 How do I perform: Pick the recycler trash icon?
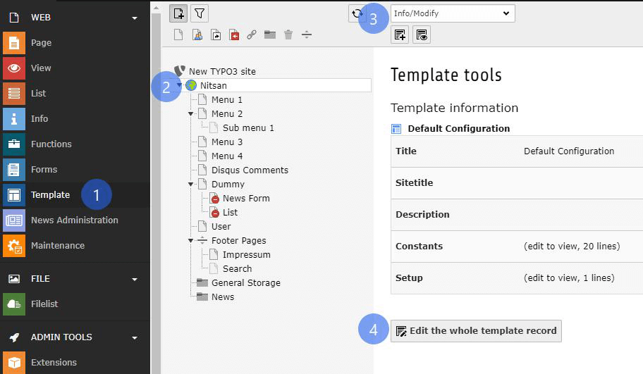tap(288, 35)
